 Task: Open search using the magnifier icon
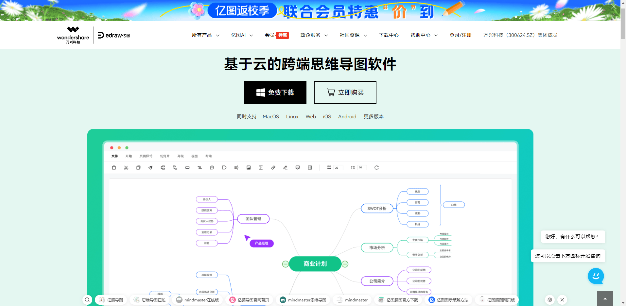(x=87, y=299)
